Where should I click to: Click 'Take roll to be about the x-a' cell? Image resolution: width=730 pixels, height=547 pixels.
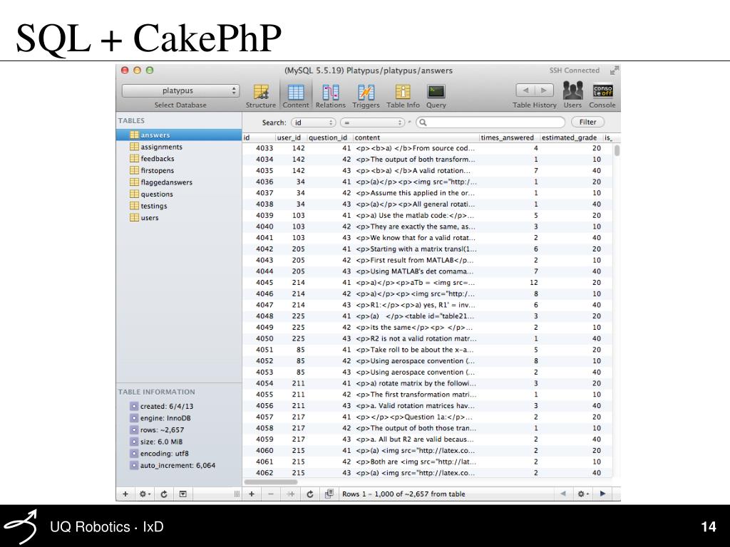(416, 350)
